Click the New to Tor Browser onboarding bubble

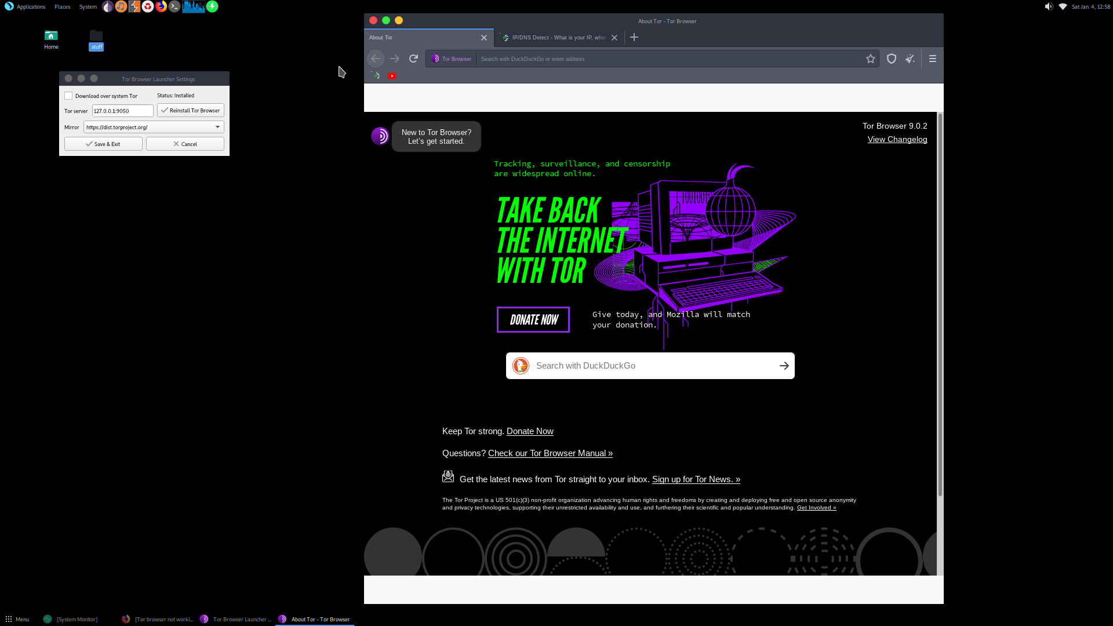(437, 137)
